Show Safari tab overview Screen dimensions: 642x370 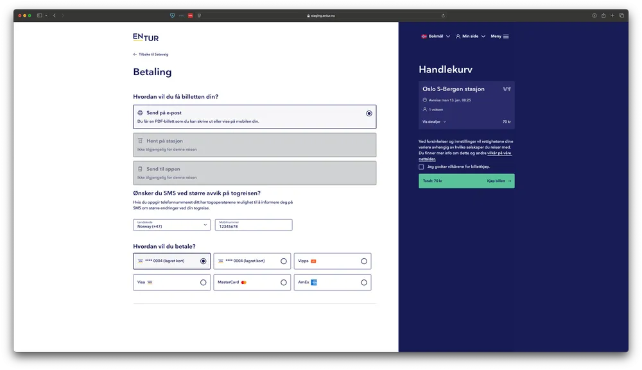coord(621,15)
